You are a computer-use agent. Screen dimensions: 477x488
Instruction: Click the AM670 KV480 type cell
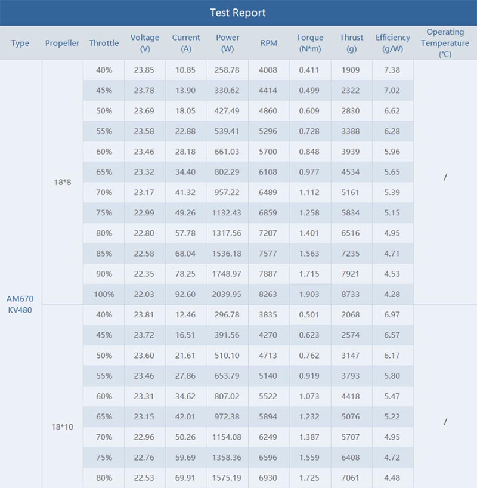pos(20,304)
